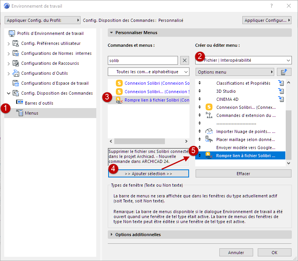Select Rompre lien à fichier Solibri result
This screenshot has height=261, width=298.
click(149, 100)
